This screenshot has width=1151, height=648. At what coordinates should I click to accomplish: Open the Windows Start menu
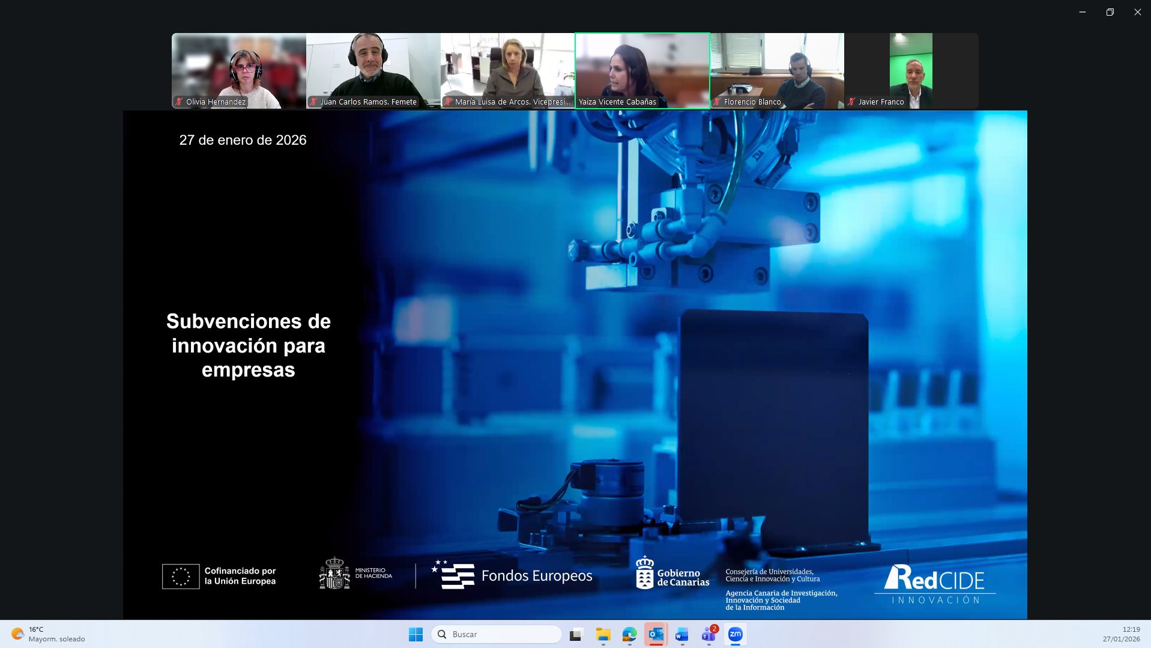(x=415, y=634)
